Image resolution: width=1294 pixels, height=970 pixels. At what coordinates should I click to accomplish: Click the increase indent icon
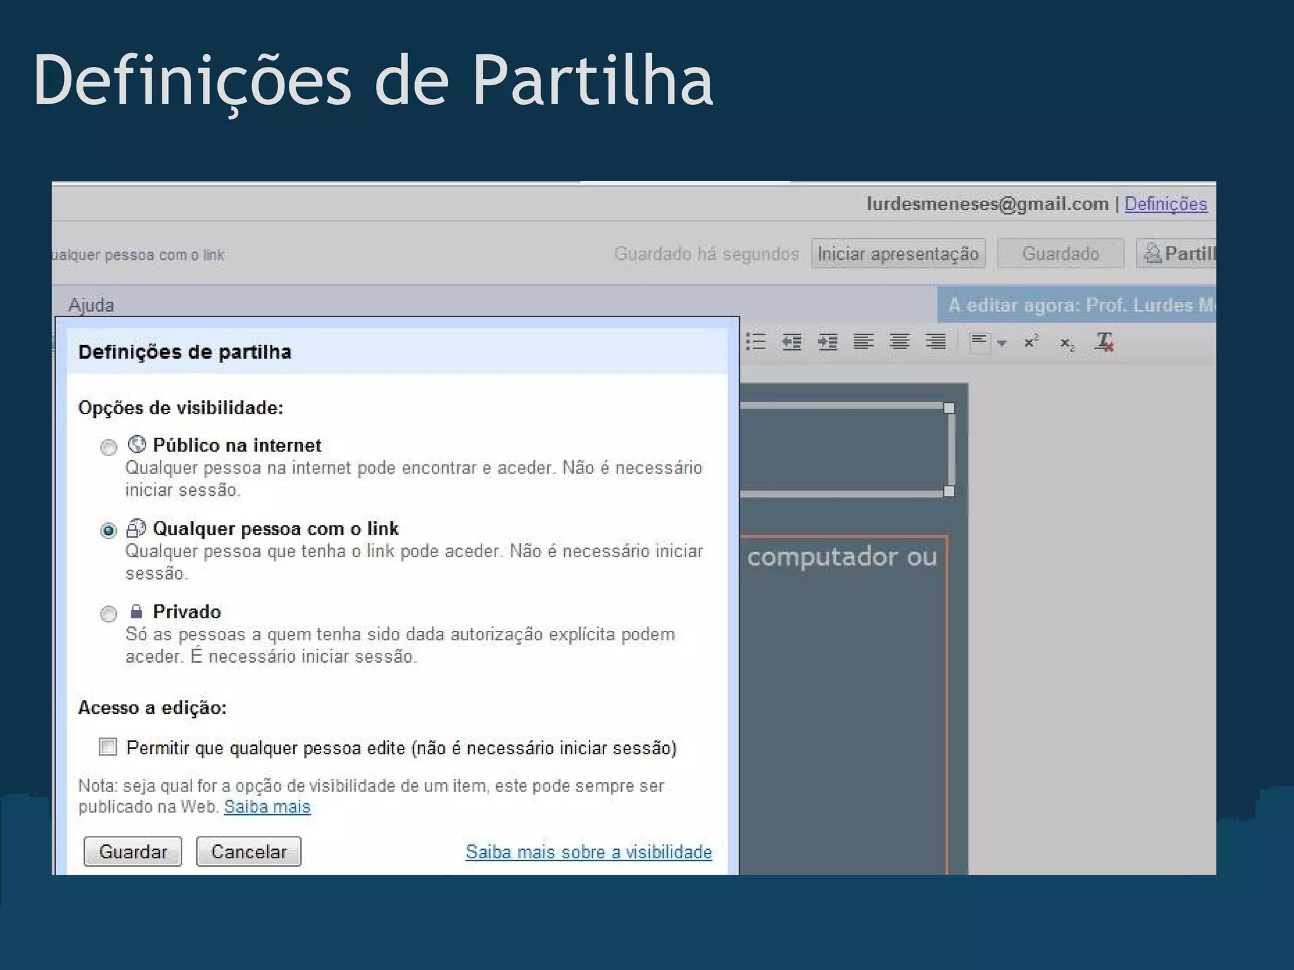828,342
